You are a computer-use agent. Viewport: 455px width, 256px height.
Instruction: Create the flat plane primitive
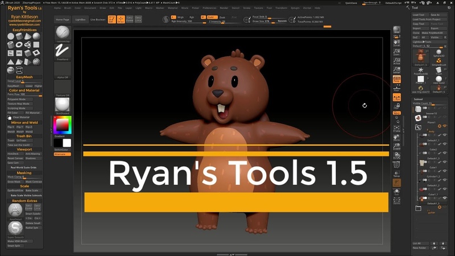point(36,45)
